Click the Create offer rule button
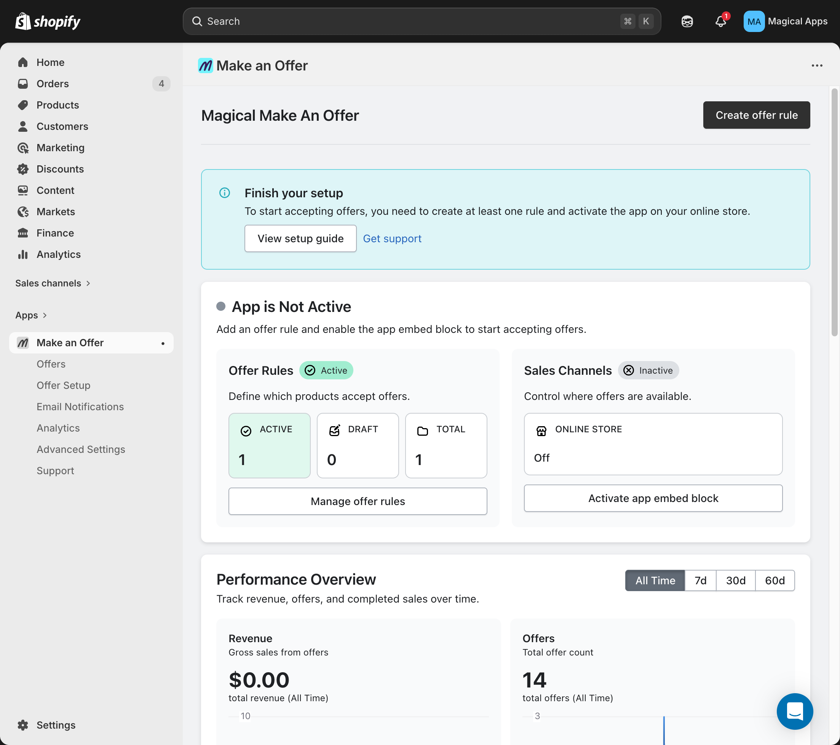This screenshot has width=840, height=745. (x=756, y=115)
